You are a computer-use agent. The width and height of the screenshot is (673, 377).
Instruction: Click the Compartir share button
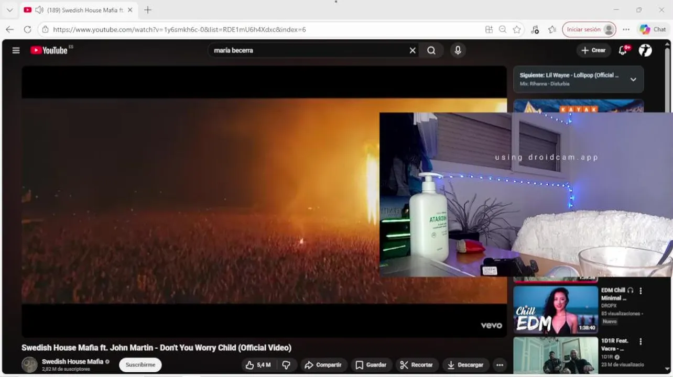(x=323, y=365)
